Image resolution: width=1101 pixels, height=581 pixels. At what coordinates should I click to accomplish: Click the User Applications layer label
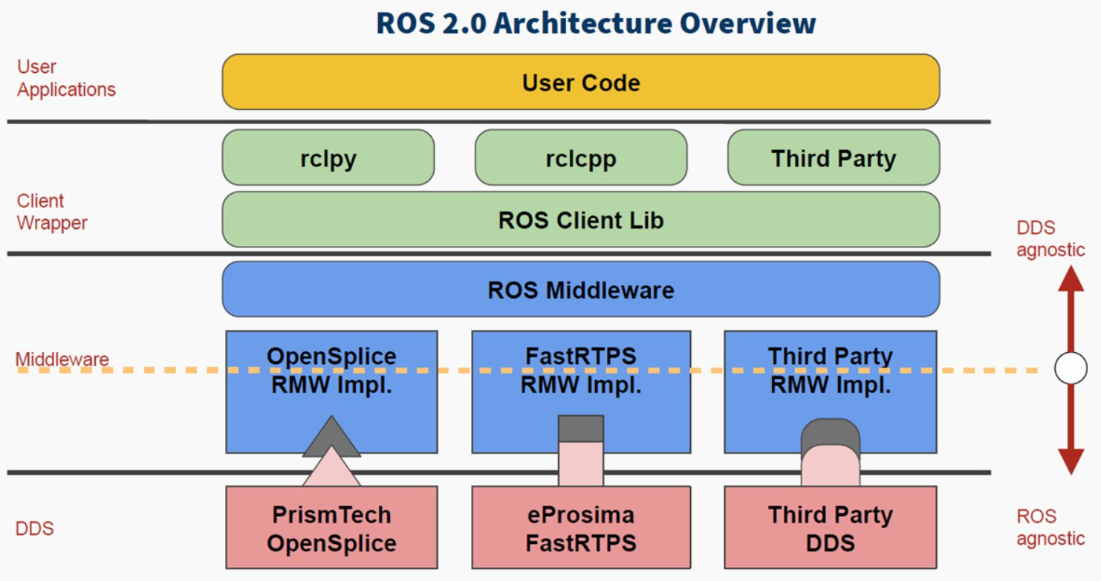click(x=67, y=78)
